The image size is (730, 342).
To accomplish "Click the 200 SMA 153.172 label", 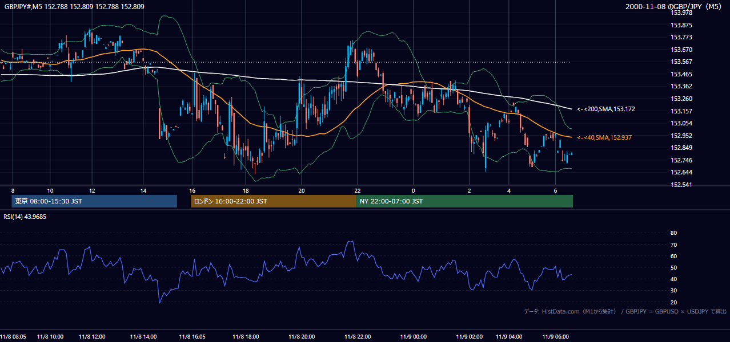I will click(606, 109).
